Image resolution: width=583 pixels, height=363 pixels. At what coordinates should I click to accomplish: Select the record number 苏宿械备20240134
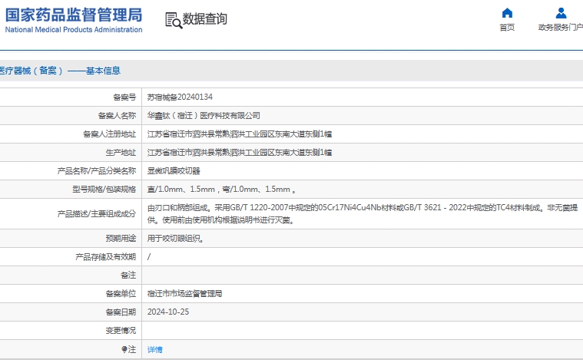180,97
